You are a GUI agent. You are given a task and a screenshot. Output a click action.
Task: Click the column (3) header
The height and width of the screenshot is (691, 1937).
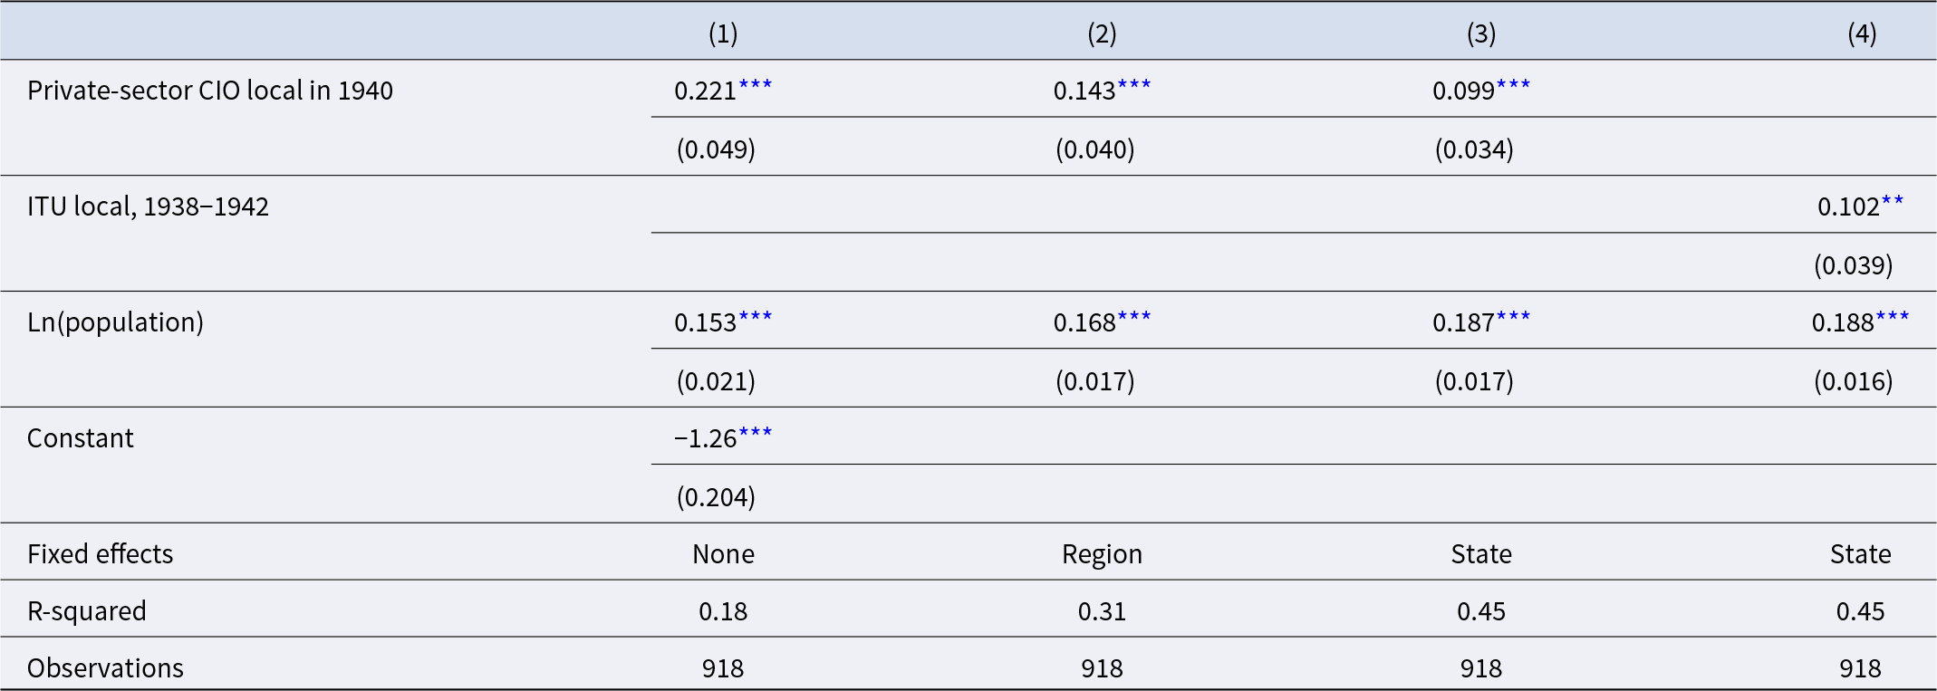(1481, 34)
